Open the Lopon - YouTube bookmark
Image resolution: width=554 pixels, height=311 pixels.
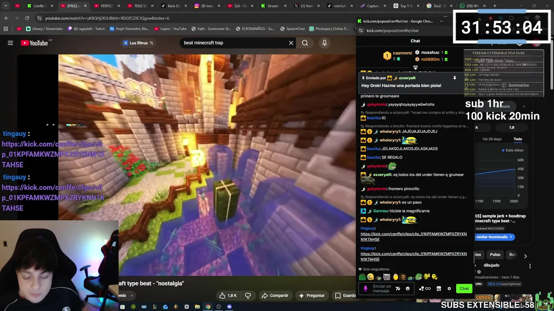(x=170, y=29)
